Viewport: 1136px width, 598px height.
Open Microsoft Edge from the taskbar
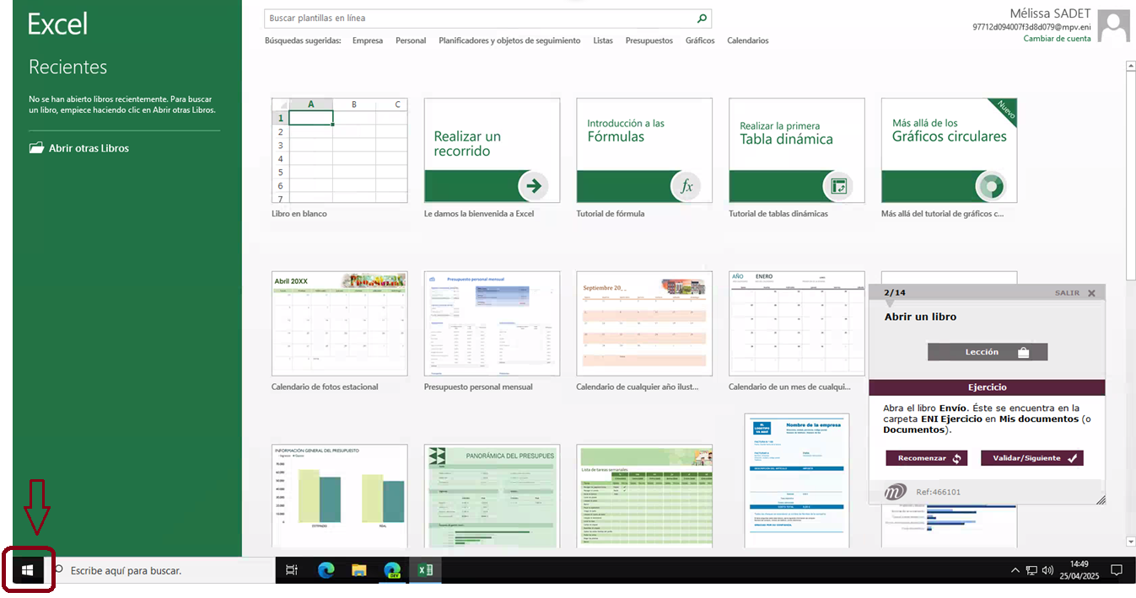(326, 570)
